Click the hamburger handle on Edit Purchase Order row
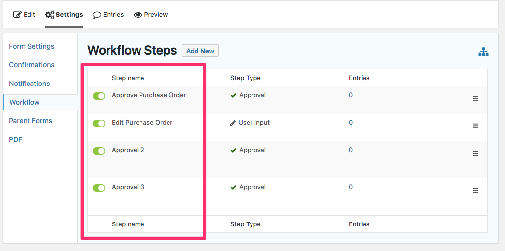 click(475, 126)
